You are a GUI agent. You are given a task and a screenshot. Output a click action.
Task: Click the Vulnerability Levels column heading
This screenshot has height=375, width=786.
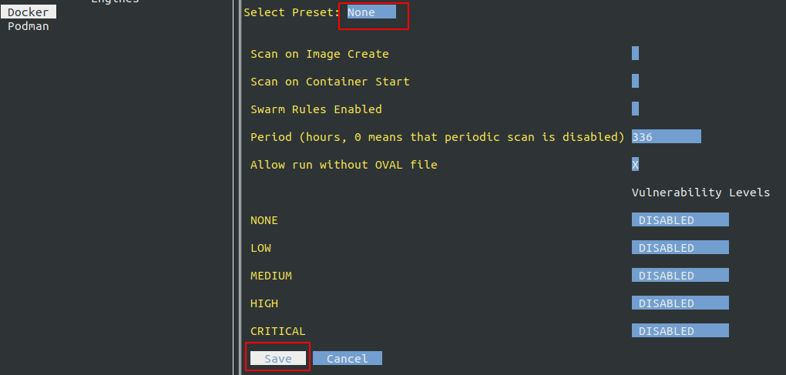(x=700, y=193)
